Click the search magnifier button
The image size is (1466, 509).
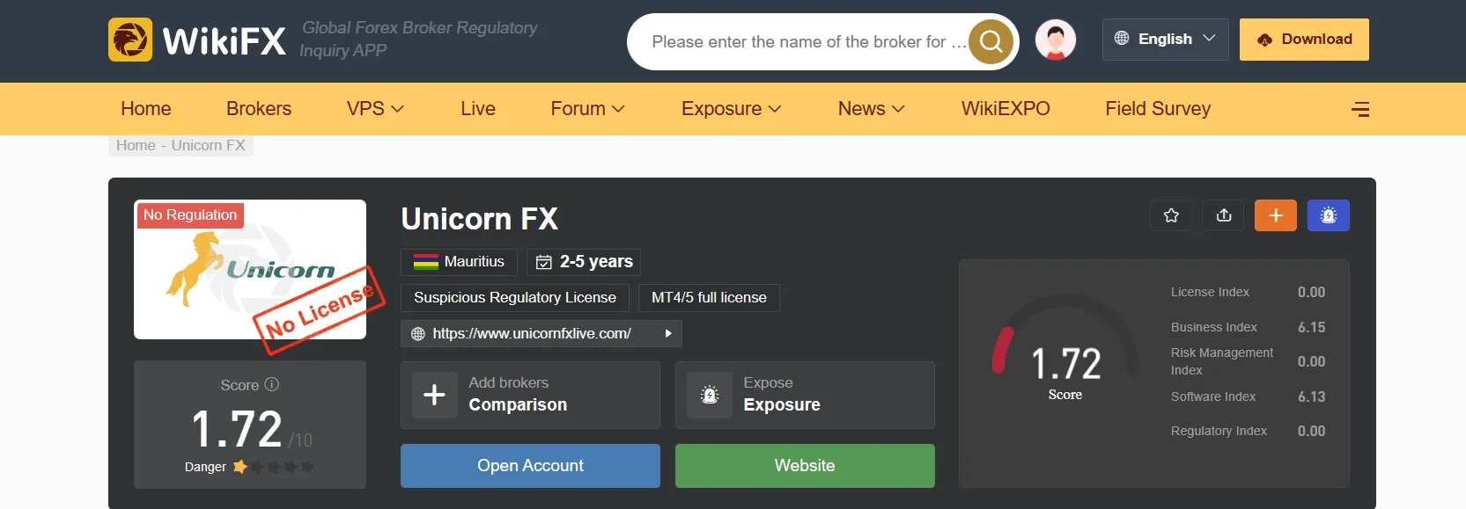[x=991, y=41]
